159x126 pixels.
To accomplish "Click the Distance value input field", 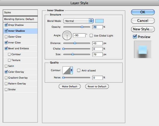I will point(98,43).
